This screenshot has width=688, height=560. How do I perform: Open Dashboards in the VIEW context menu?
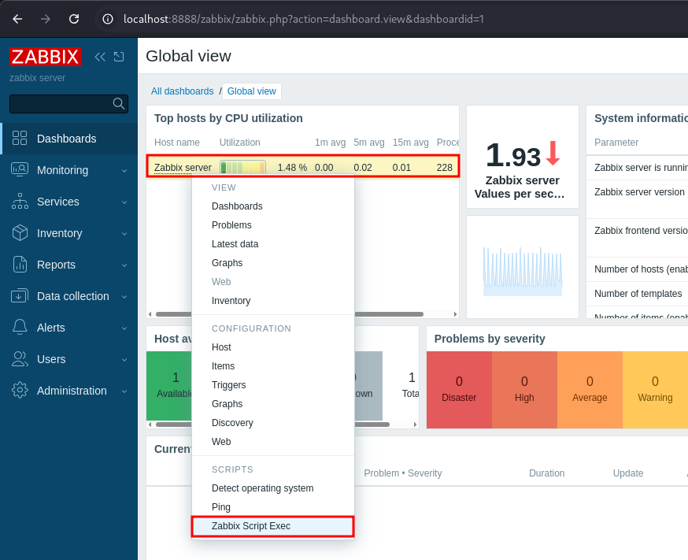273,206
